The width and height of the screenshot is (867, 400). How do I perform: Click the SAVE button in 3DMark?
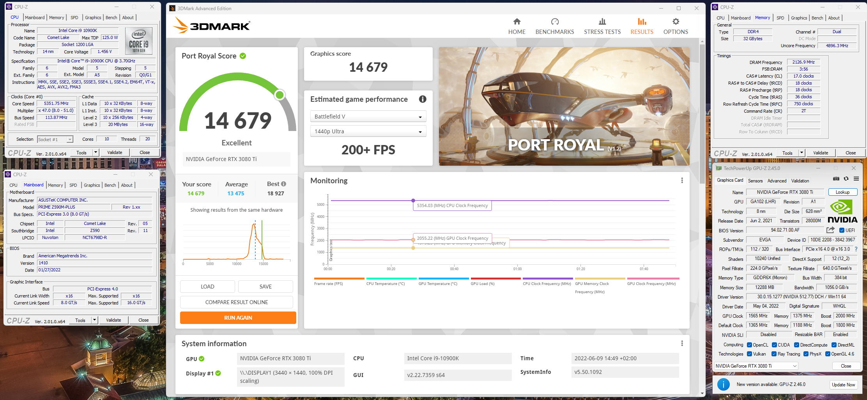[x=265, y=287]
